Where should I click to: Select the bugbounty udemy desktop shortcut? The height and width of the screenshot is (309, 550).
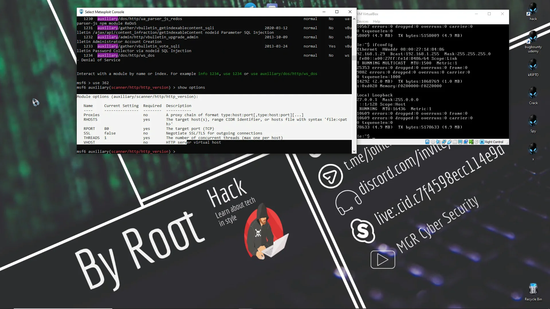pyautogui.click(x=533, y=42)
